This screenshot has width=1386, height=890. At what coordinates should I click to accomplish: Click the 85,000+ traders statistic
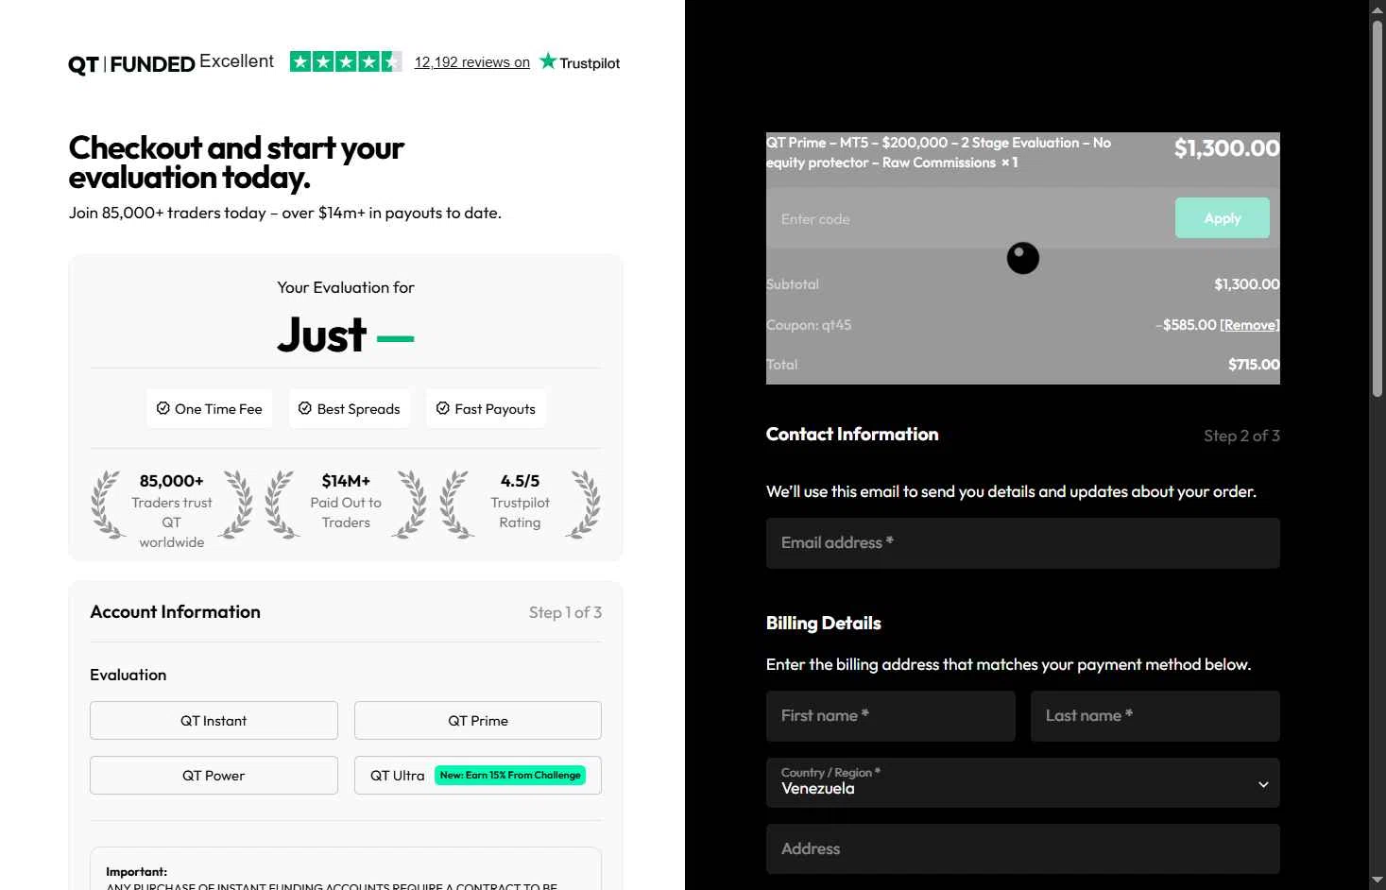[x=172, y=510]
